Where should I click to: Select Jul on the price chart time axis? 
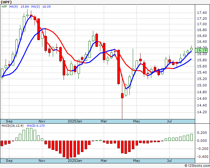tap(170, 121)
